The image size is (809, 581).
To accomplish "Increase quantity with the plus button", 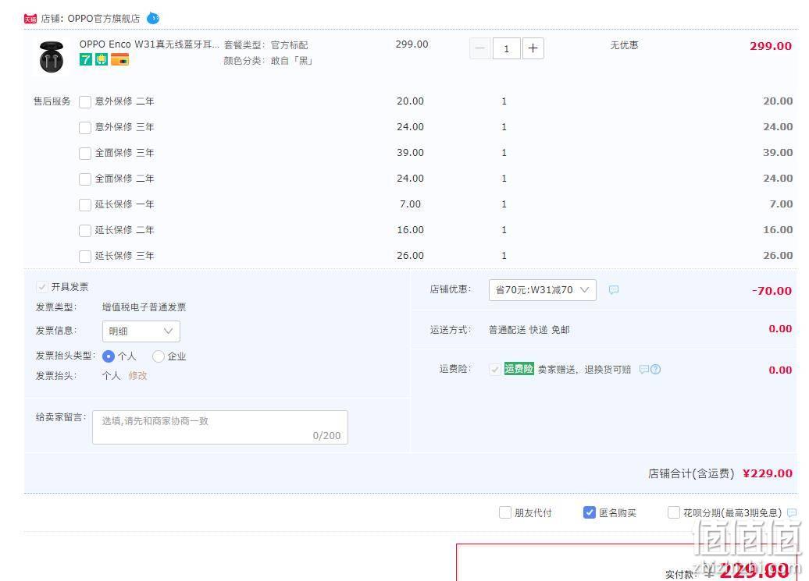I will coord(533,48).
